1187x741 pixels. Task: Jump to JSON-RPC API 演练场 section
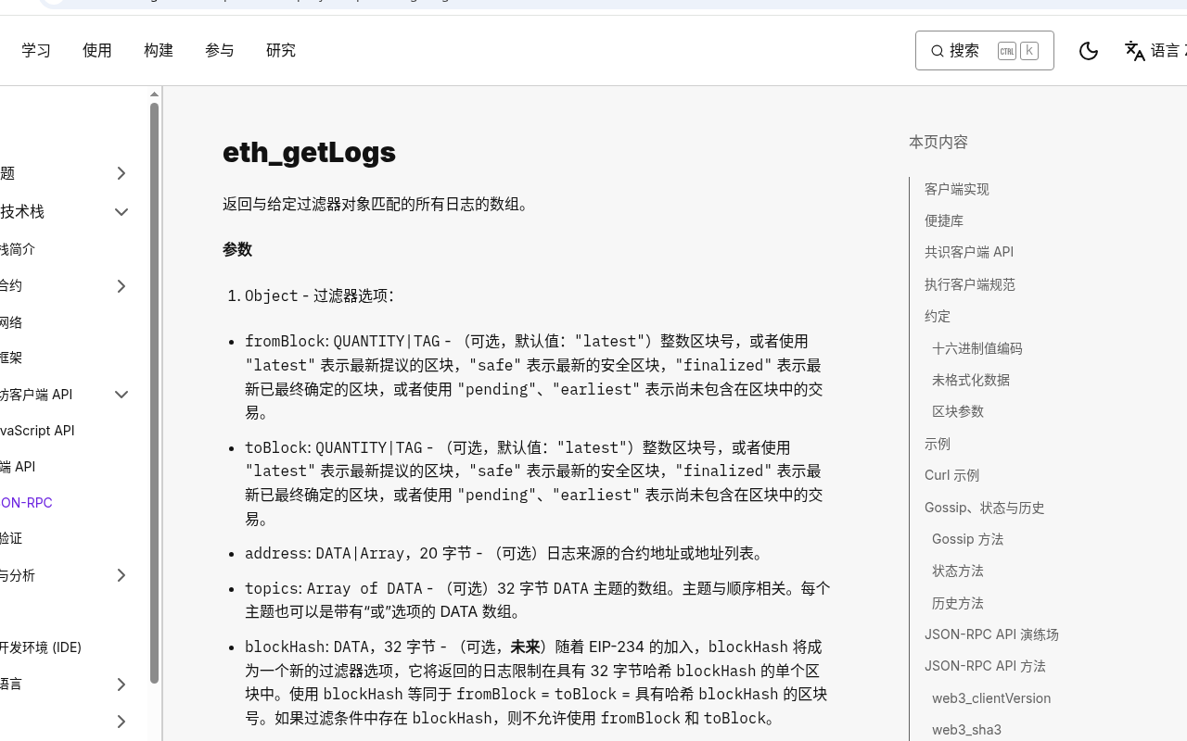click(991, 634)
